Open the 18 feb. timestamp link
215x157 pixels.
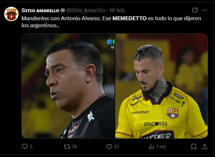coord(117,11)
